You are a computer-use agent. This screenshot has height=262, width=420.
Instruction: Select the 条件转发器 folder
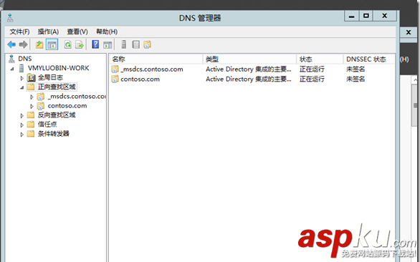tap(53, 134)
